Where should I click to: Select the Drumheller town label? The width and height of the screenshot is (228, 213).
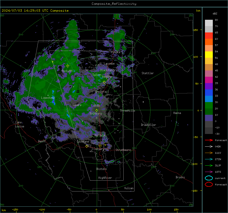(148, 125)
